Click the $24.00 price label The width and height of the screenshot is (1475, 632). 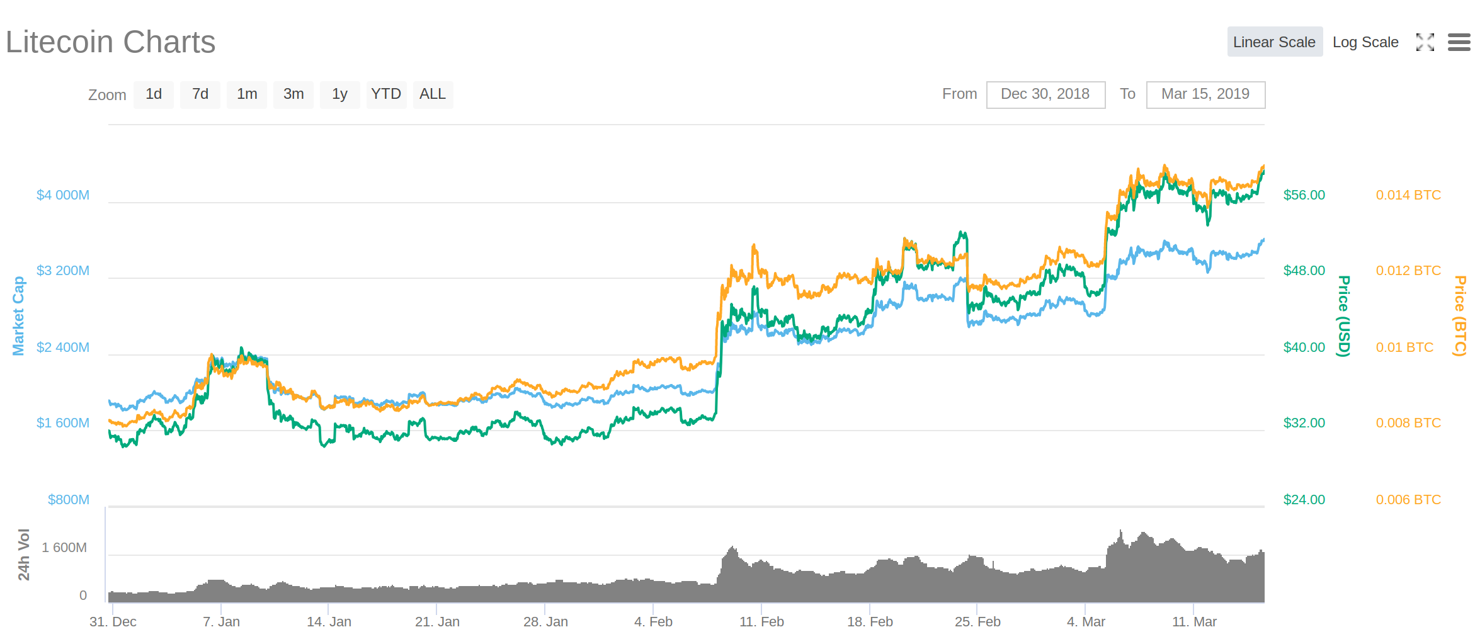[x=1304, y=500]
